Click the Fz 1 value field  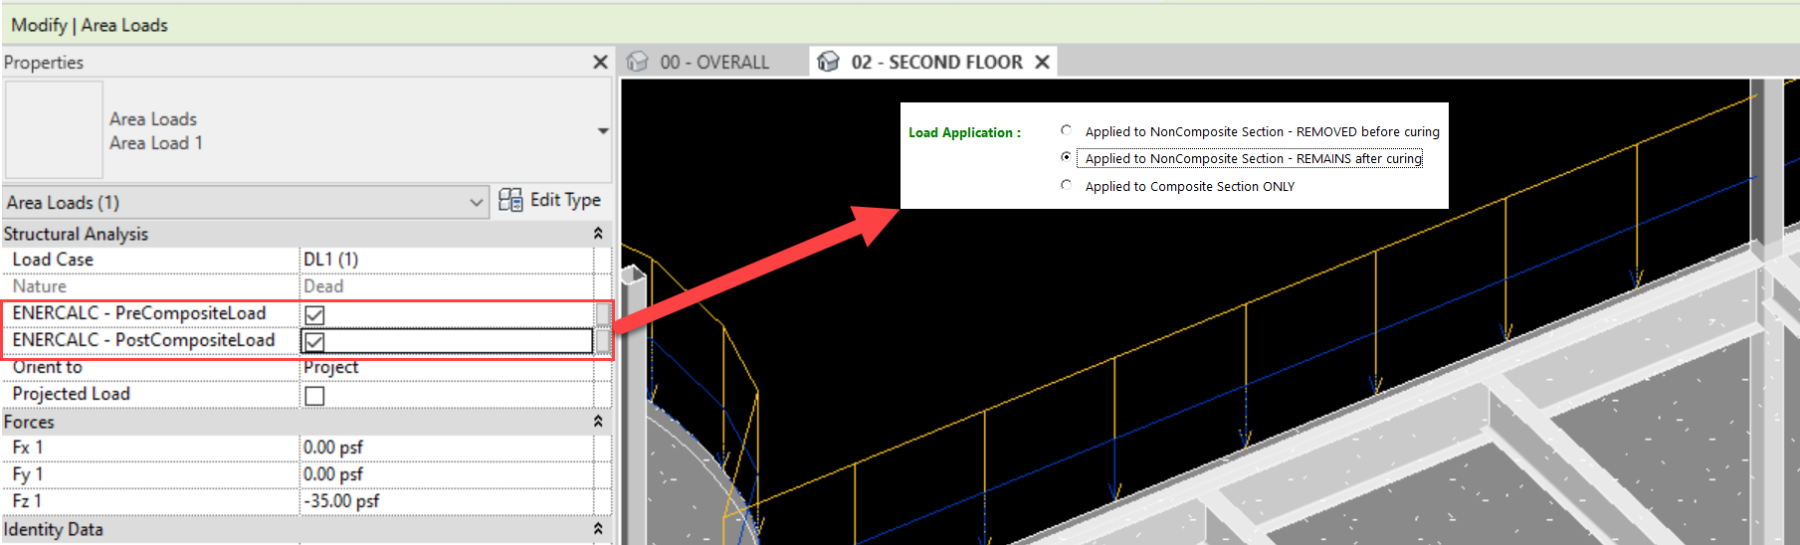446,501
